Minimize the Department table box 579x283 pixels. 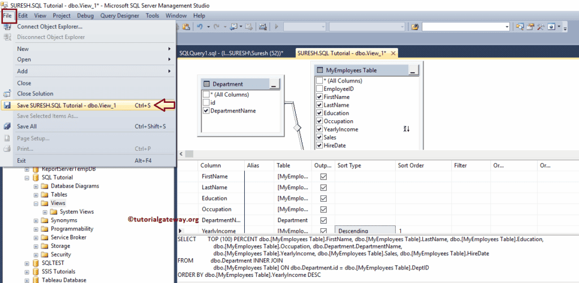[274, 84]
